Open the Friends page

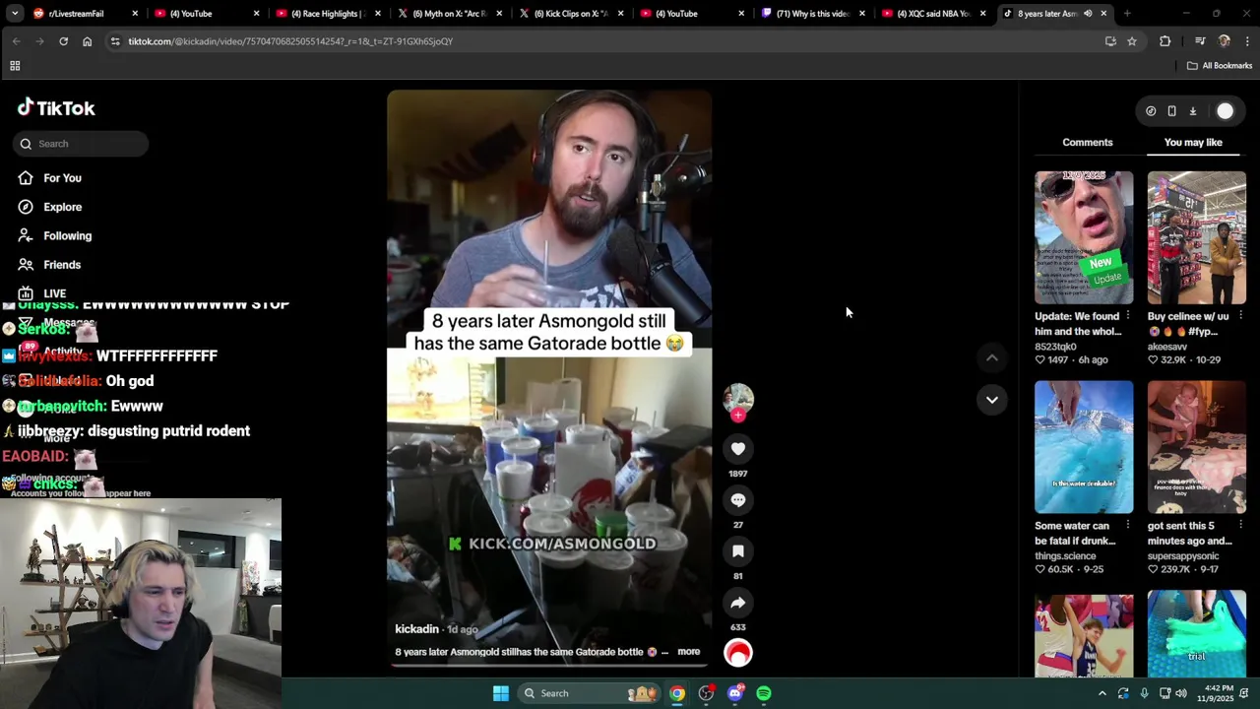[x=62, y=264]
